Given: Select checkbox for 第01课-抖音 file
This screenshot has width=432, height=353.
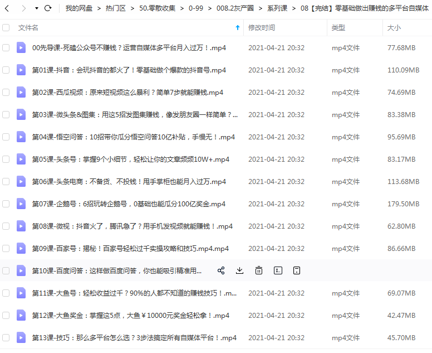Looking at the screenshot, I should pyautogui.click(x=6, y=70).
